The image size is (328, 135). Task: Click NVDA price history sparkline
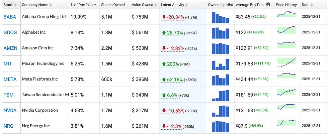point(286,107)
